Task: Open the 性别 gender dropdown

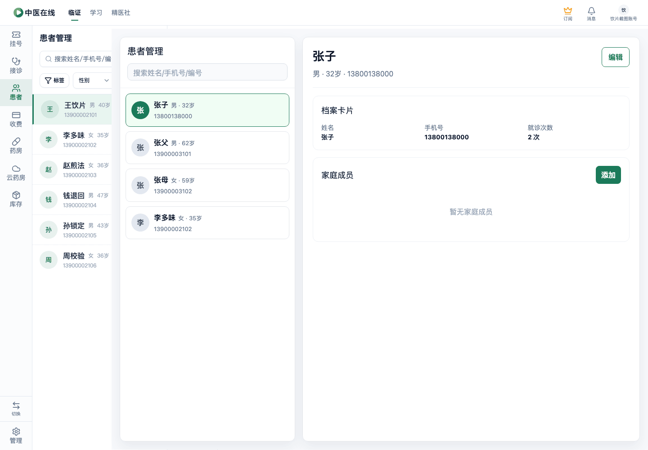Action: (x=93, y=80)
